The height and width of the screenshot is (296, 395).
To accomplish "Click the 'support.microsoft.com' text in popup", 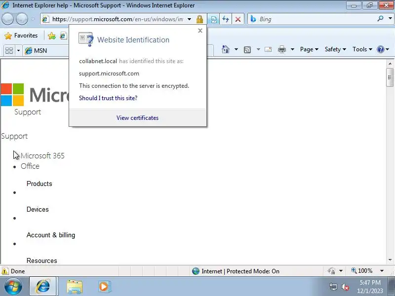I will point(109,74).
